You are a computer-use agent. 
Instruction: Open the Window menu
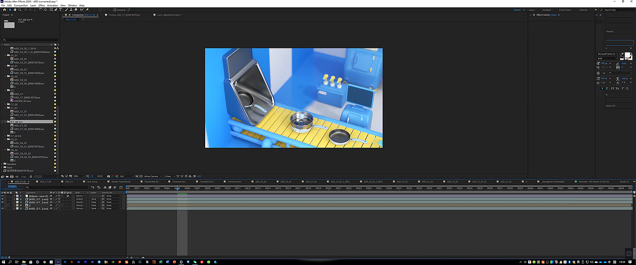click(x=73, y=5)
